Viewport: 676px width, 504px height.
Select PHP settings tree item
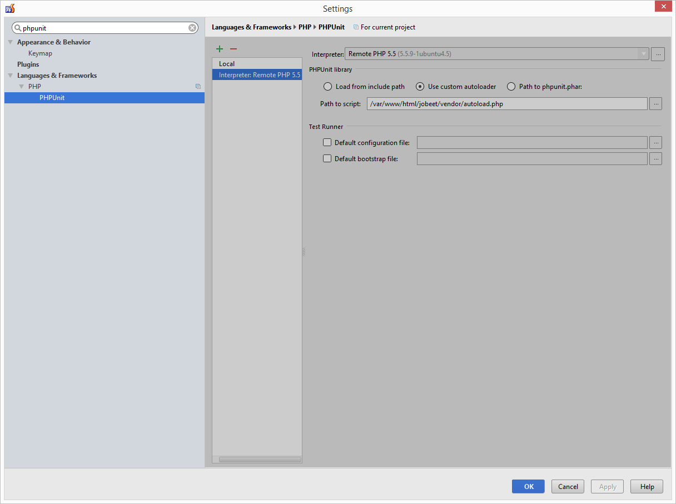click(34, 87)
